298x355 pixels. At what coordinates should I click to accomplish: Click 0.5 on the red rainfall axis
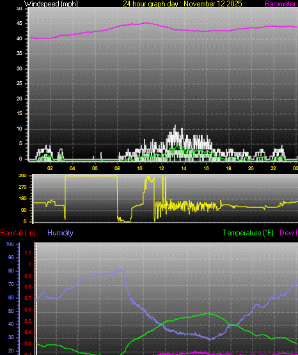[27, 321]
